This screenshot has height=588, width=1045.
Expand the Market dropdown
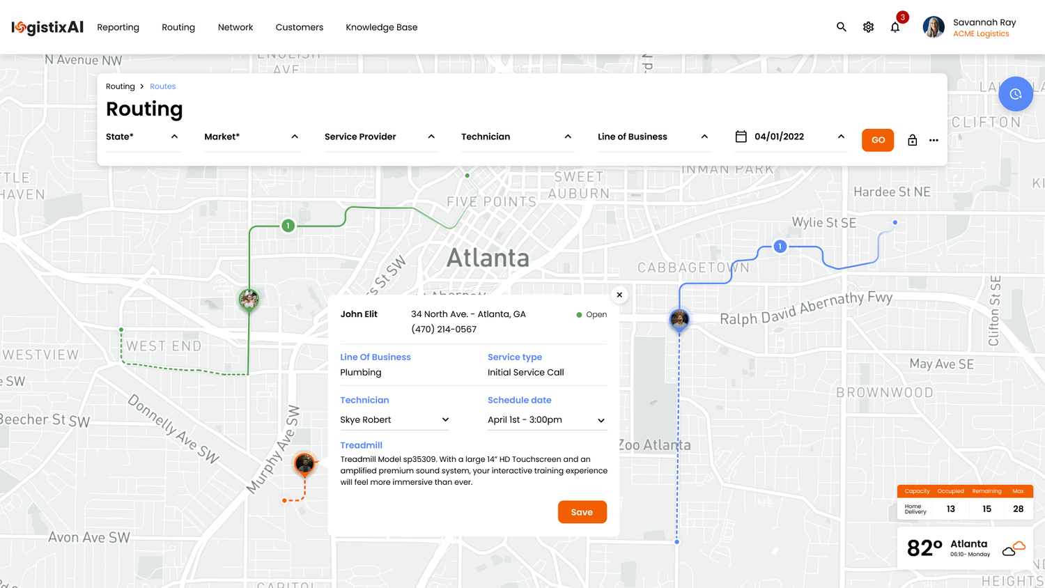(251, 137)
